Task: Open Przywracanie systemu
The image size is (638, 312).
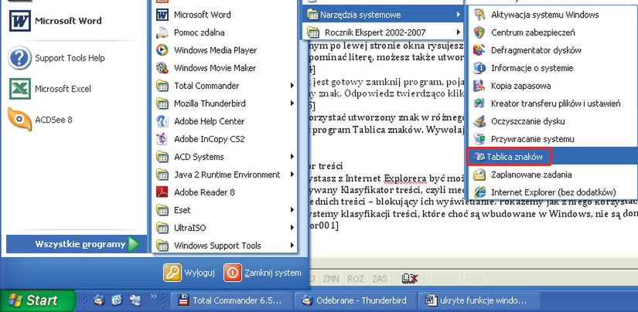Action: 553,139
